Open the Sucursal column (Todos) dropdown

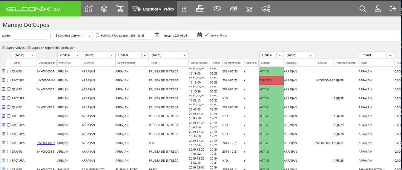[x=299, y=55]
